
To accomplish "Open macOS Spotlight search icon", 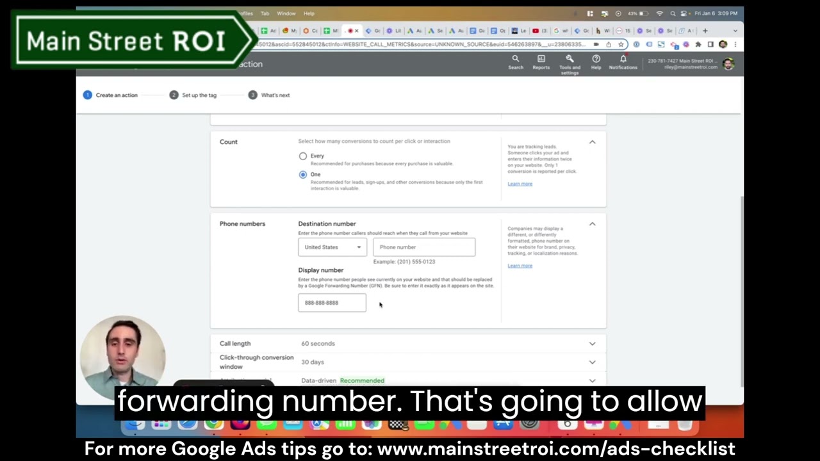I will (673, 13).
